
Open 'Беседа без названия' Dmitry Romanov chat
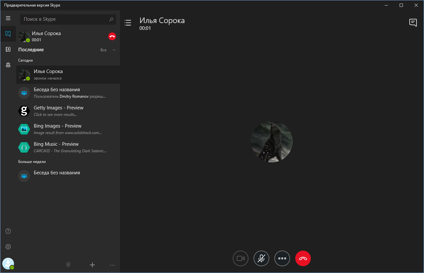pos(68,93)
